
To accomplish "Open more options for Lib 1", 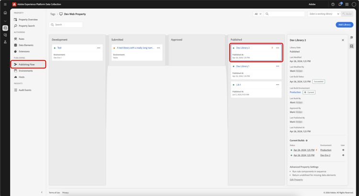I will 278,85.
